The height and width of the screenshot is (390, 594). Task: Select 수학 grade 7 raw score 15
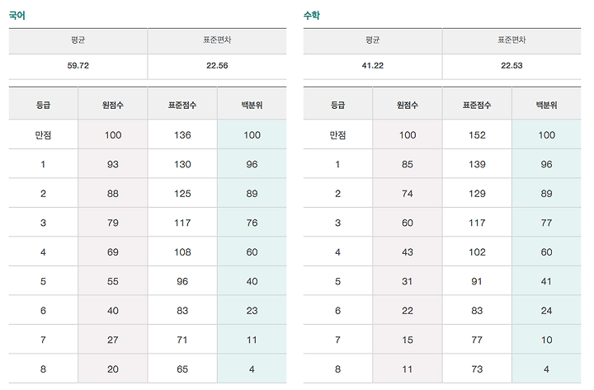click(x=408, y=340)
